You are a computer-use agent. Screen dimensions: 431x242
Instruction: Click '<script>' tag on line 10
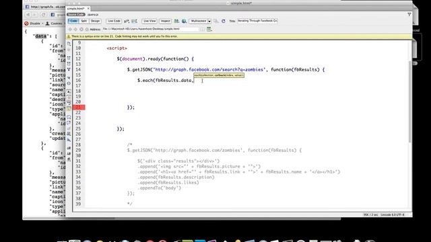(117, 48)
